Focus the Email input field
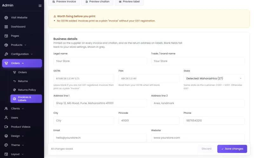This screenshot has width=254, height=158. 100,138
